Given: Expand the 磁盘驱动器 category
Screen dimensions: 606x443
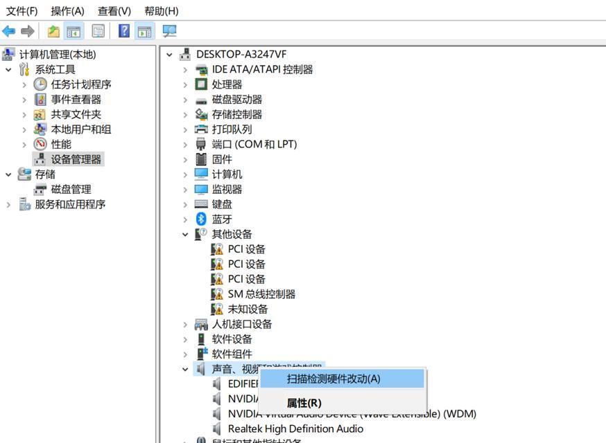Looking at the screenshot, I should coord(185,100).
